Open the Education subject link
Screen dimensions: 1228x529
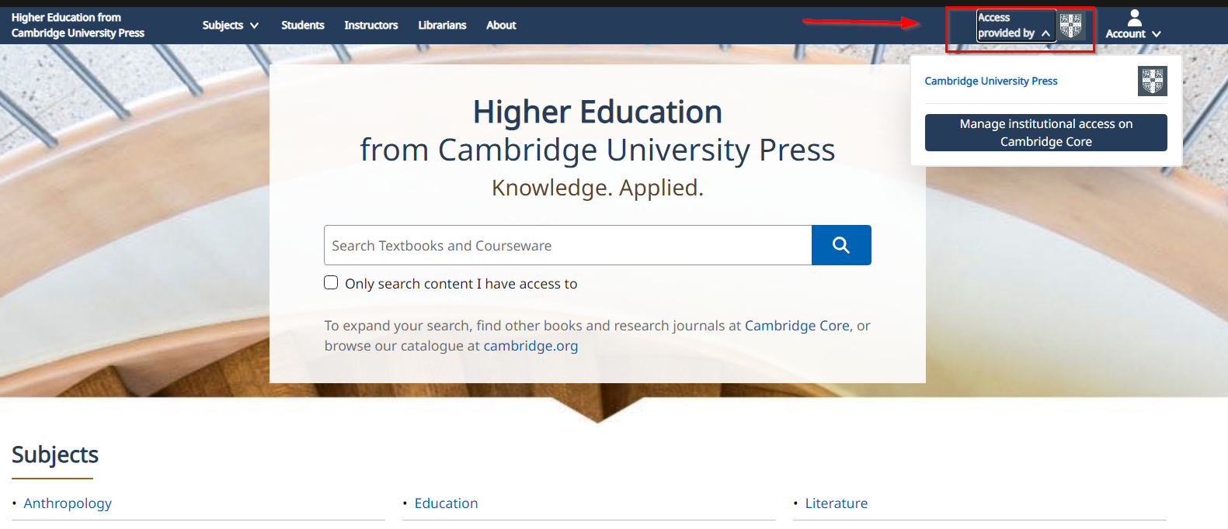(x=446, y=503)
